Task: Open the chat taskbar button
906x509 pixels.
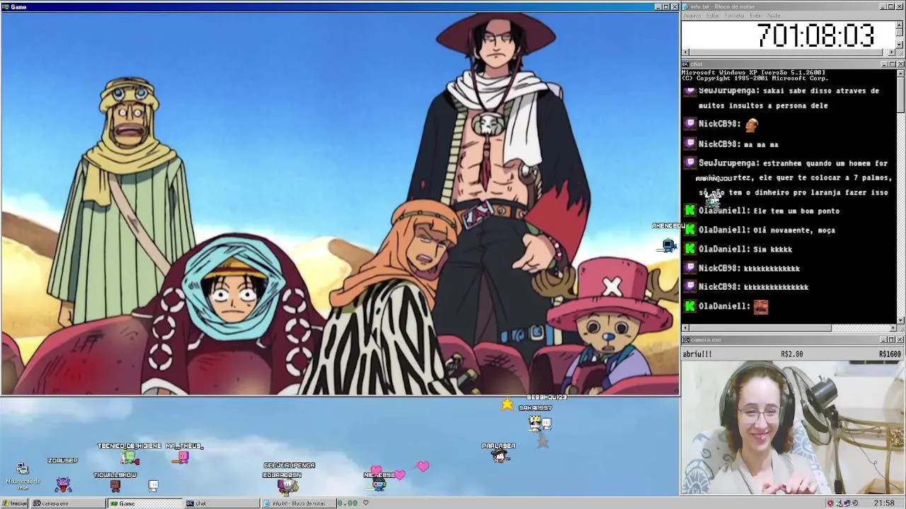Action: 221,503
